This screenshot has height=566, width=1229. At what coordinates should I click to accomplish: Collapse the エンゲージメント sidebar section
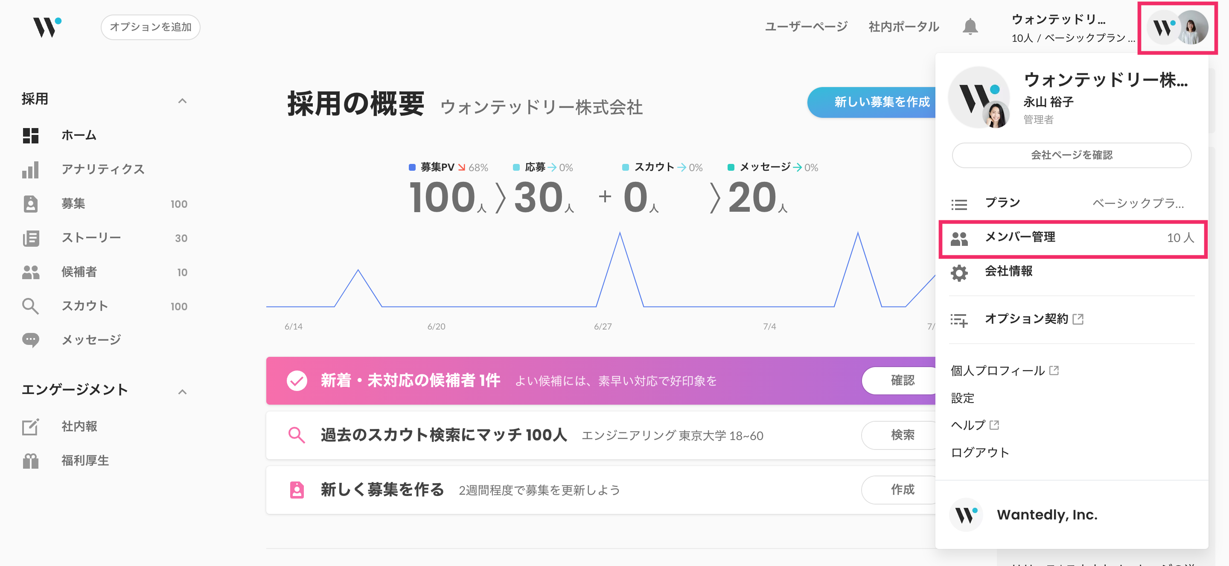(x=182, y=392)
